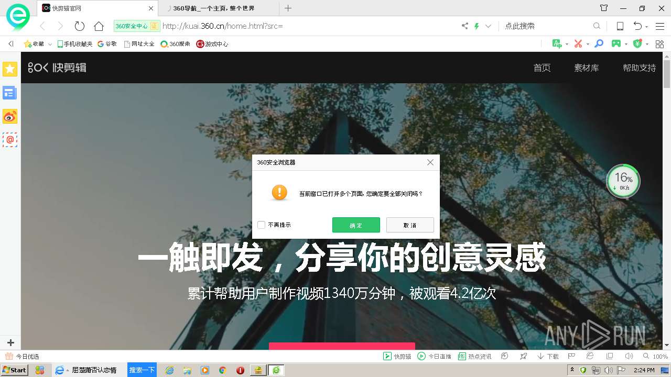Screen dimensions: 671x377
Task: Expand the screenshot tool dropdown arrow
Action: (x=587, y=44)
